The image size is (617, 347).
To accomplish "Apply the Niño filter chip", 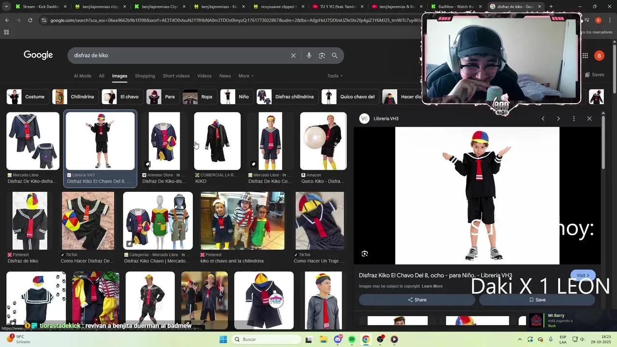I will [237, 97].
